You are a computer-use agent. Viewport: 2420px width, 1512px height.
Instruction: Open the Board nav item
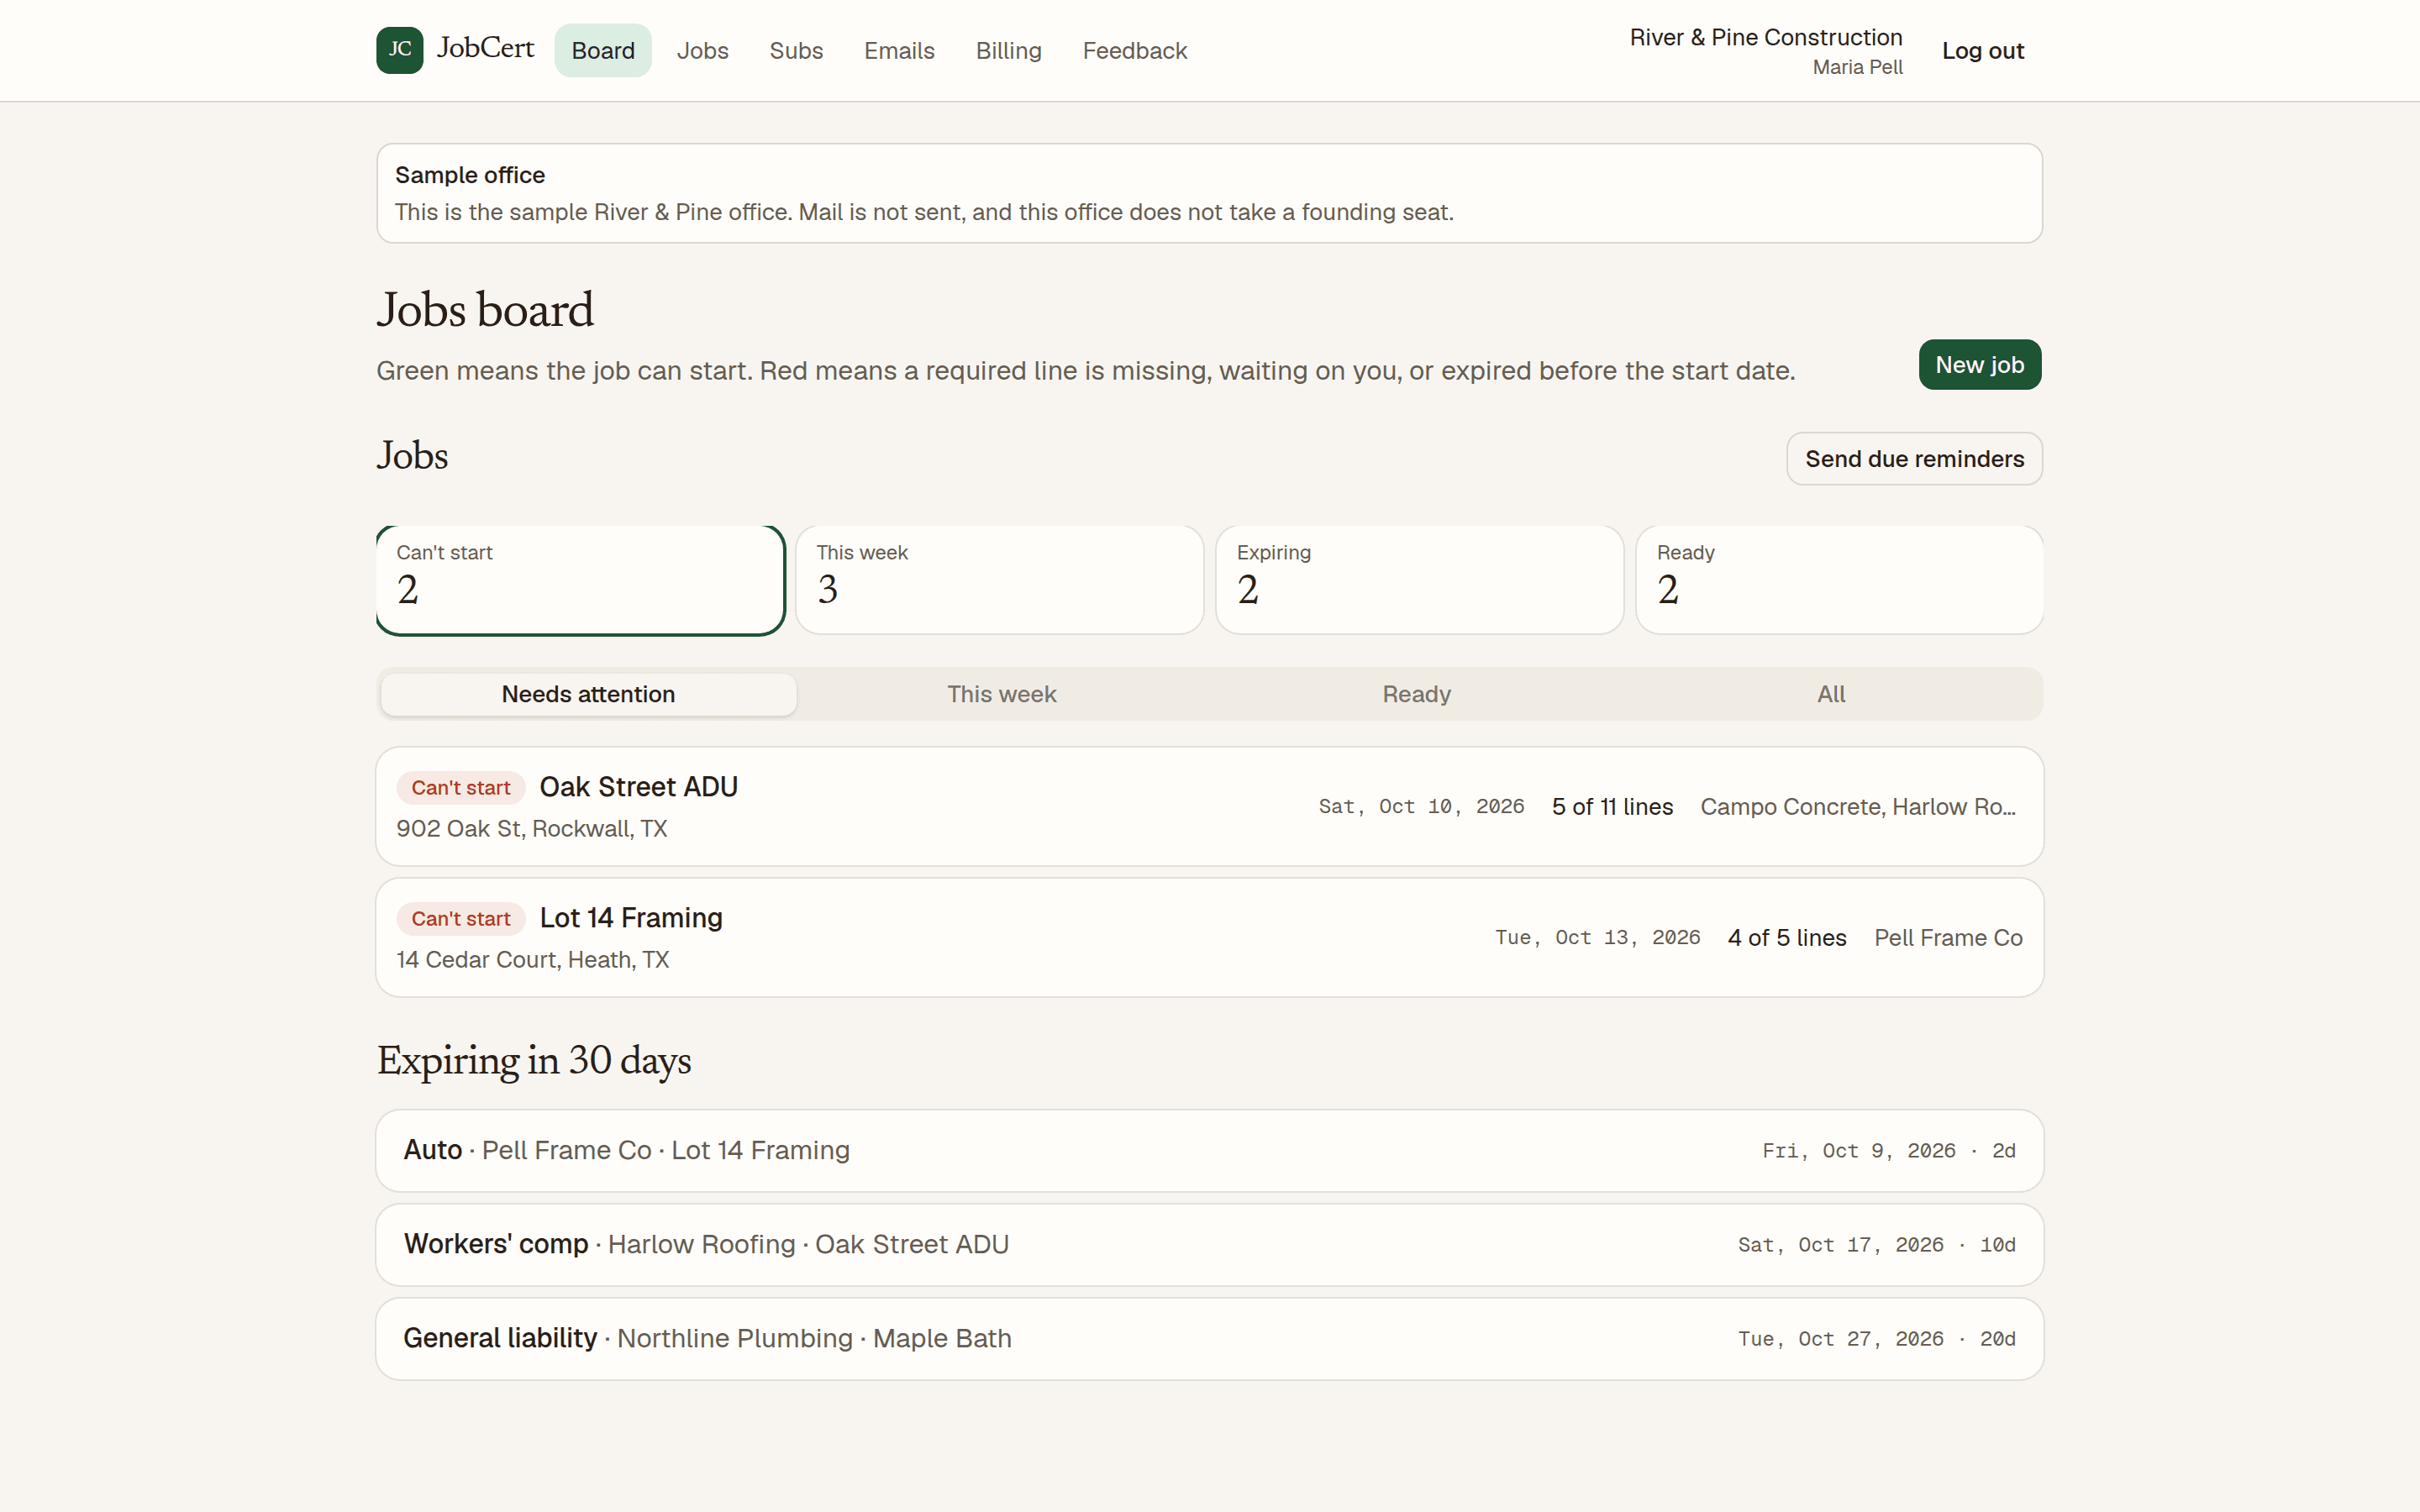603,50
